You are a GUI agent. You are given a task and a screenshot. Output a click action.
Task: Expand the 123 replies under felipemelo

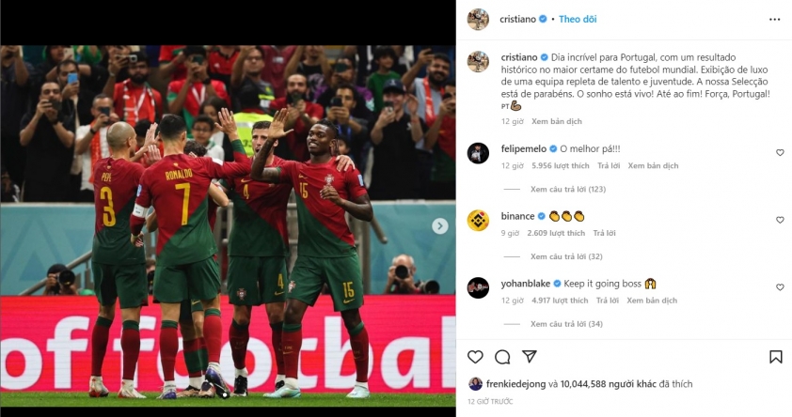(x=568, y=189)
